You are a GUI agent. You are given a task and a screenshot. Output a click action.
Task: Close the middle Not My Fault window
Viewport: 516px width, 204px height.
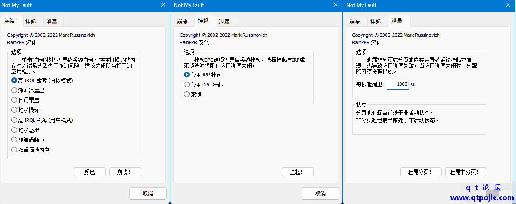336,5
